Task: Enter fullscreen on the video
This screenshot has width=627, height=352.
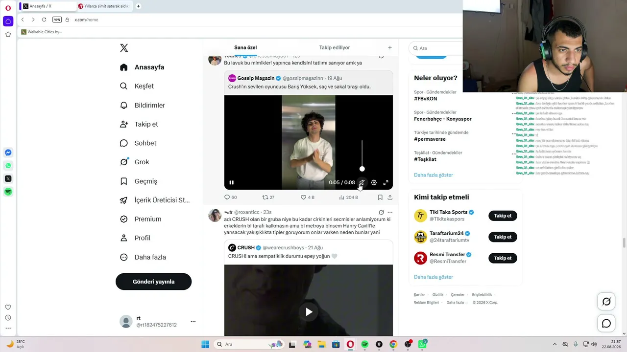Action: coord(386,182)
